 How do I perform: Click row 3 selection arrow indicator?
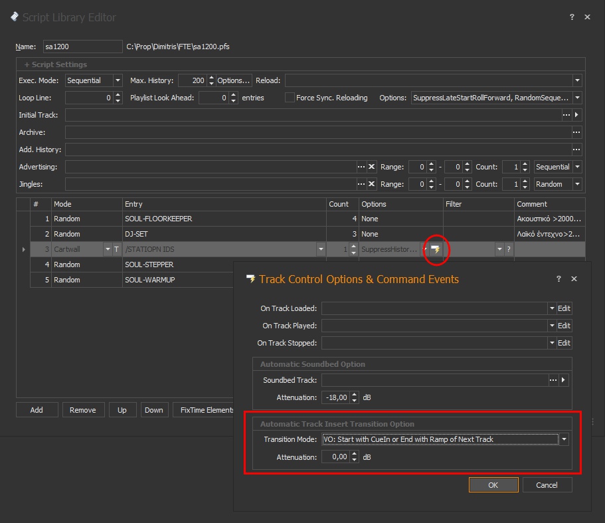[23, 249]
